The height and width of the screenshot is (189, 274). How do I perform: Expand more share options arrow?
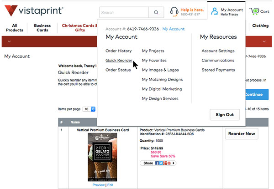pos(174,163)
